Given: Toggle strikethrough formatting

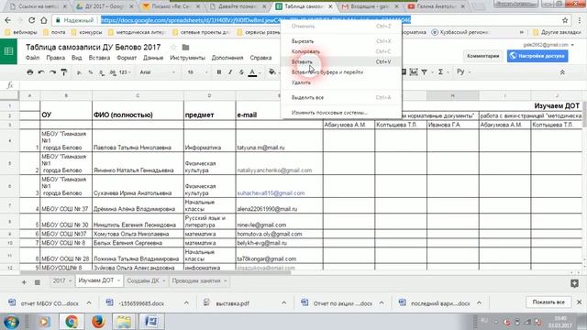Looking at the screenshot, I should pyautogui.click(x=241, y=72).
